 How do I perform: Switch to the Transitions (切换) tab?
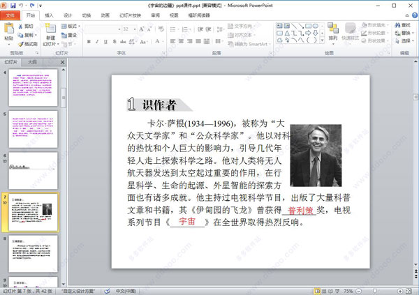[x=87, y=15]
